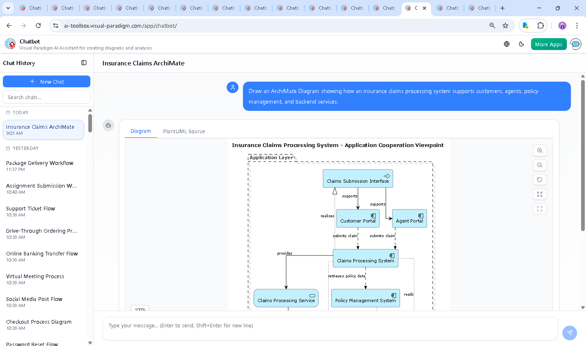The image size is (586, 346).
Task: Open Chrome's three-dot menu
Action: (x=577, y=25)
